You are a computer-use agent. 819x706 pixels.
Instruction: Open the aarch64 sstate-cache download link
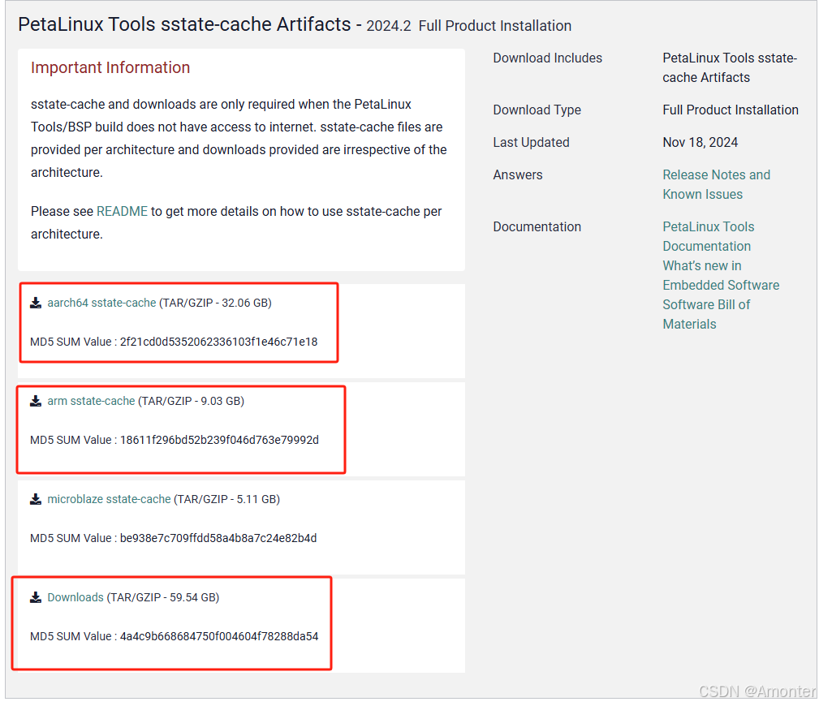101,303
